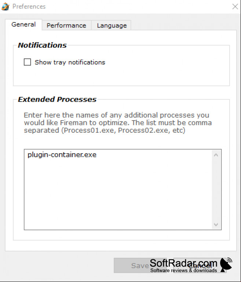Click the Fireman app icon in title bar
The image size is (241, 282).
[x=5, y=7]
